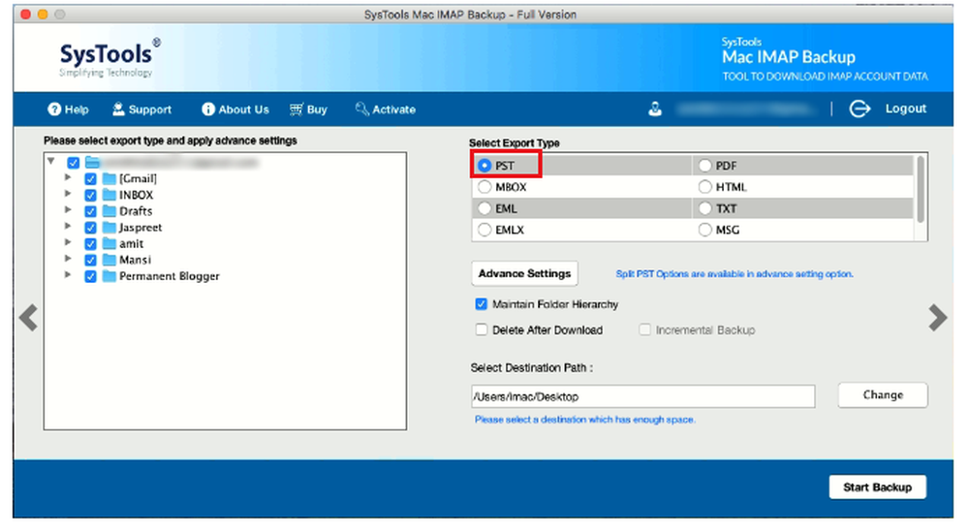The width and height of the screenshot is (969, 532).
Task: Select PST export type
Action: [484, 166]
